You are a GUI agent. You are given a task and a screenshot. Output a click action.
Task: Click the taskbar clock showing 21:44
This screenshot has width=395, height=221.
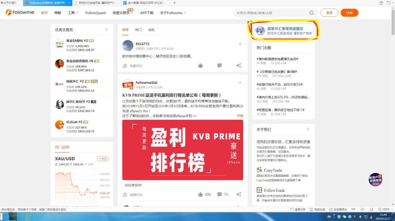tap(383, 216)
